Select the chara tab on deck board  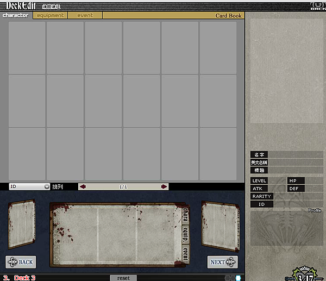(x=185, y=215)
